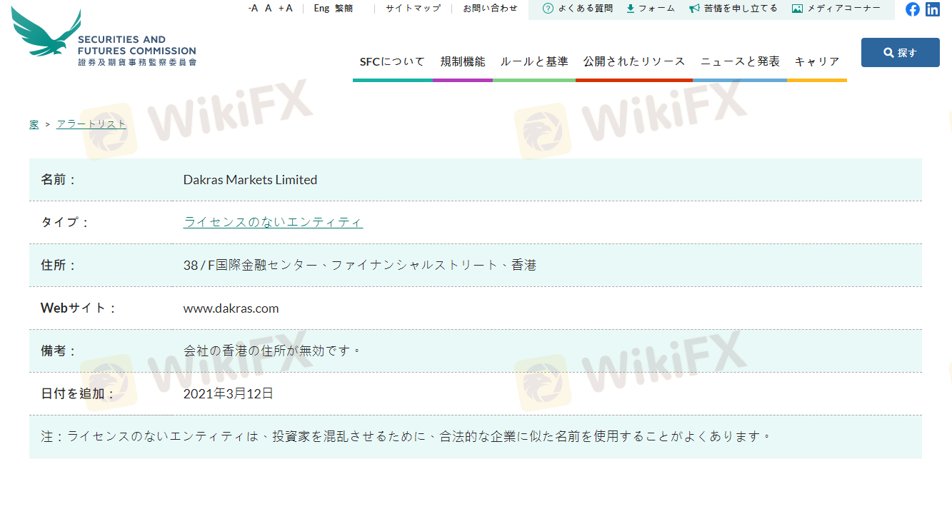Switch language to Eng
Screen dimensions: 952x519
click(x=321, y=9)
